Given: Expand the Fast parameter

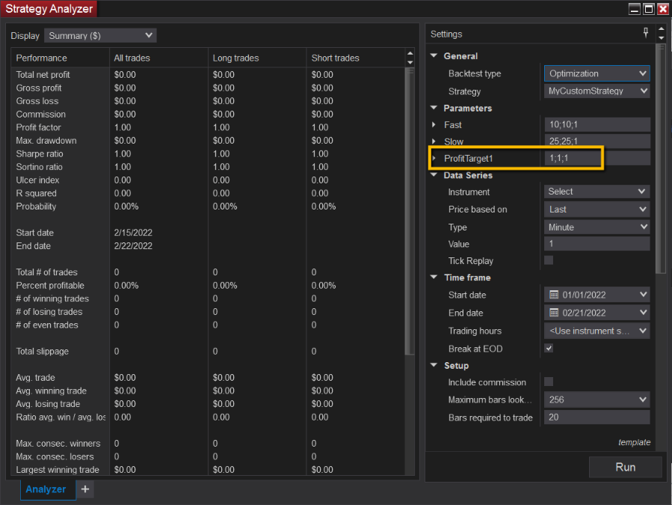Looking at the screenshot, I should pyautogui.click(x=434, y=125).
